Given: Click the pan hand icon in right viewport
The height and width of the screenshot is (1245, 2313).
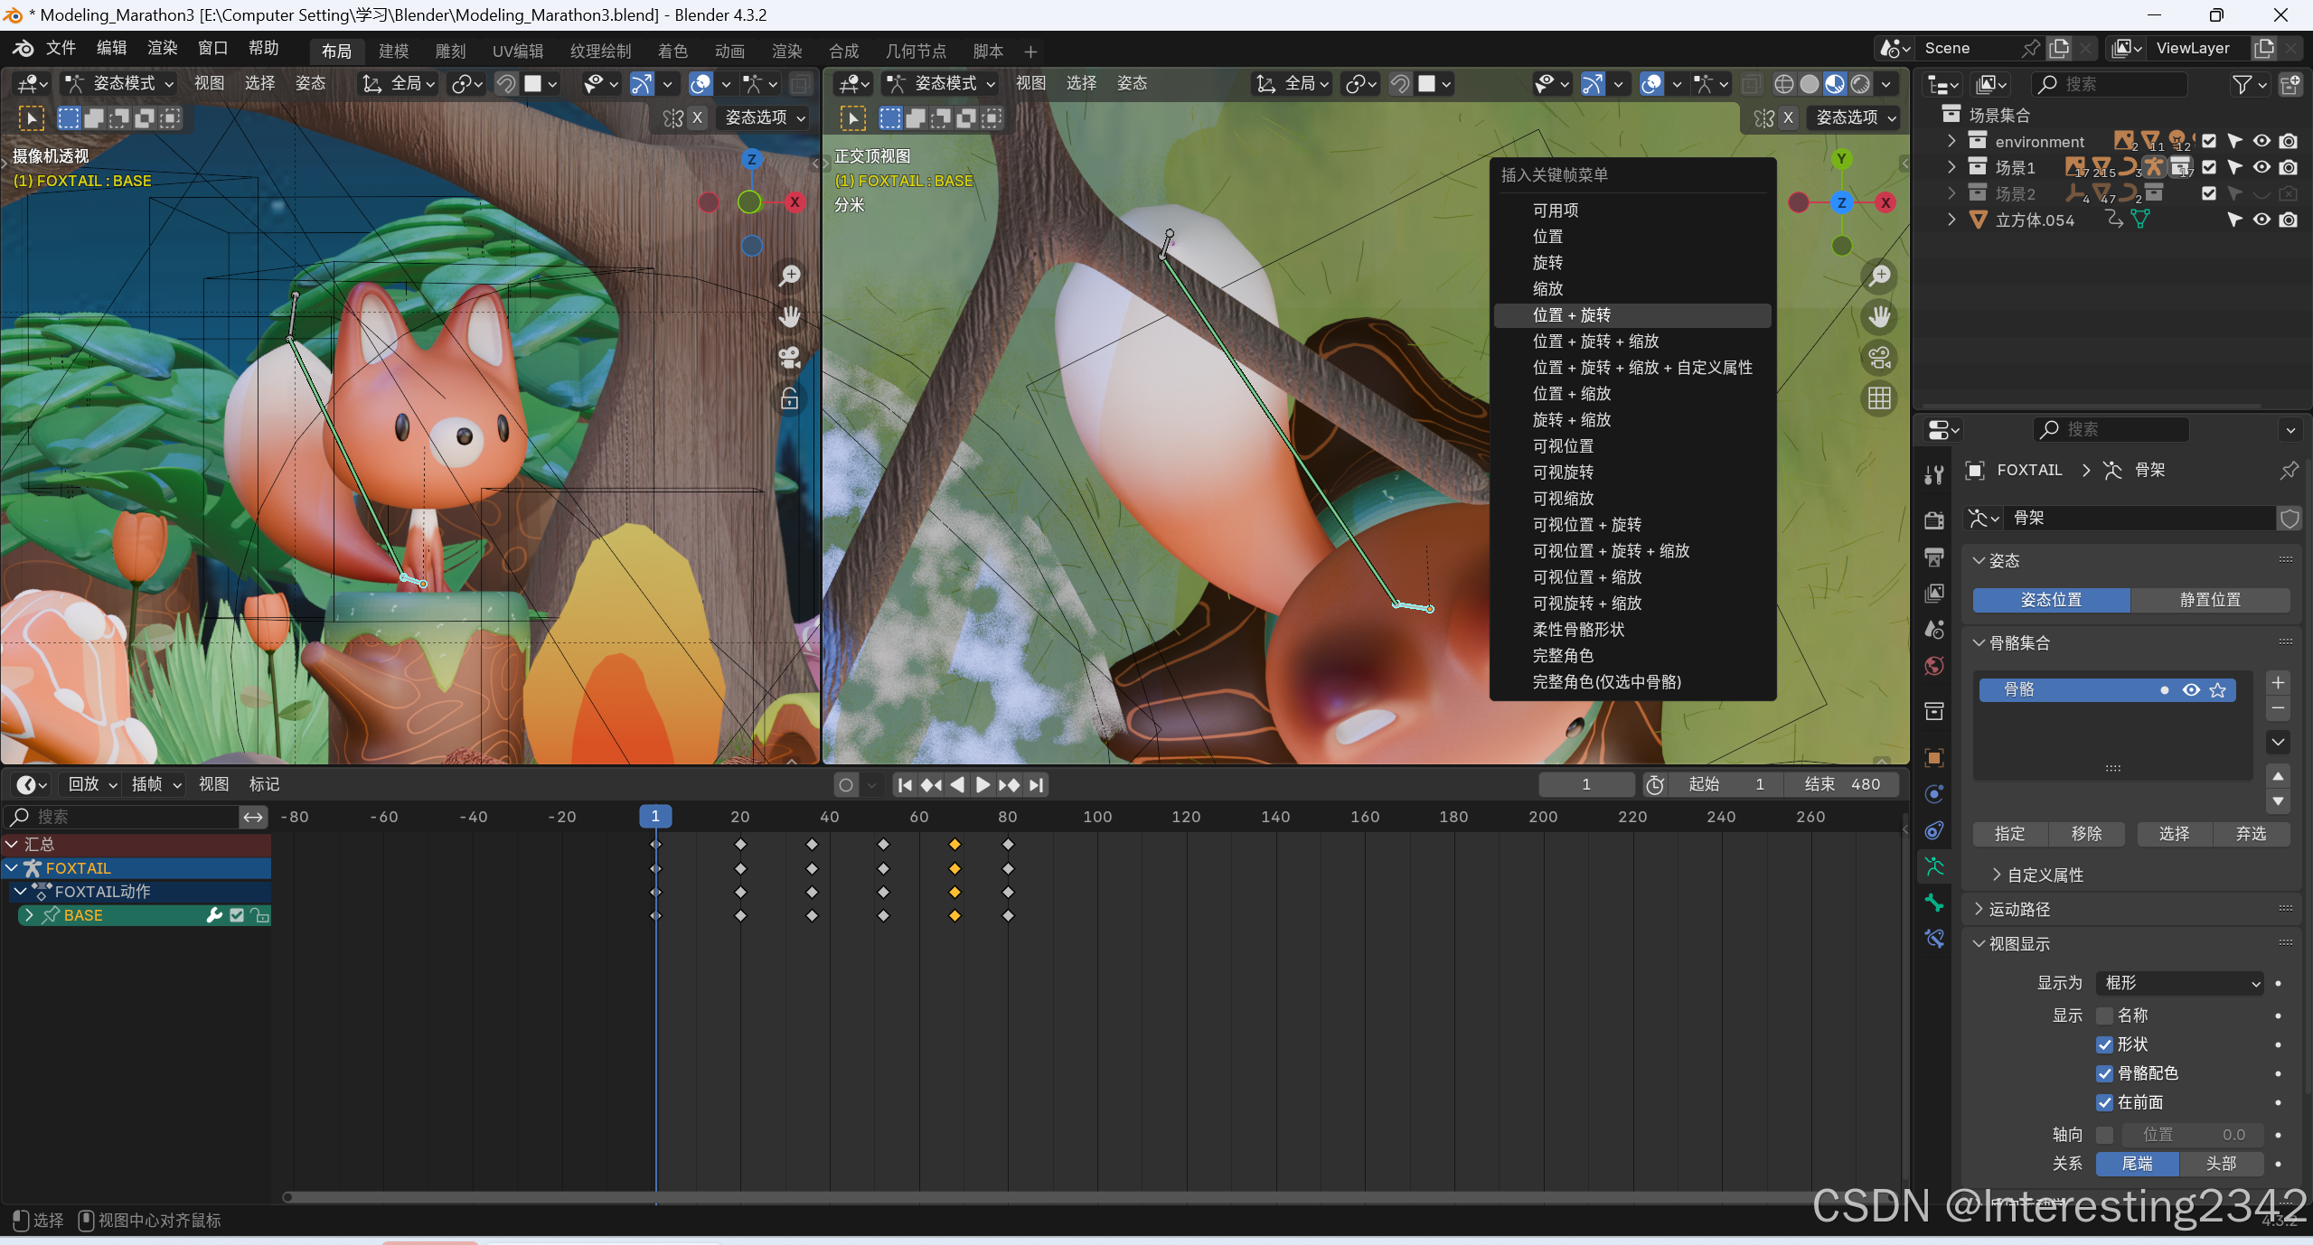Looking at the screenshot, I should click(1880, 316).
